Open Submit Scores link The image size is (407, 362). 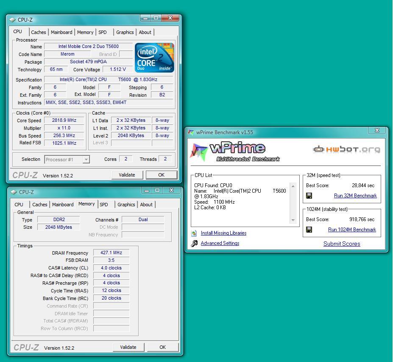pyautogui.click(x=342, y=244)
